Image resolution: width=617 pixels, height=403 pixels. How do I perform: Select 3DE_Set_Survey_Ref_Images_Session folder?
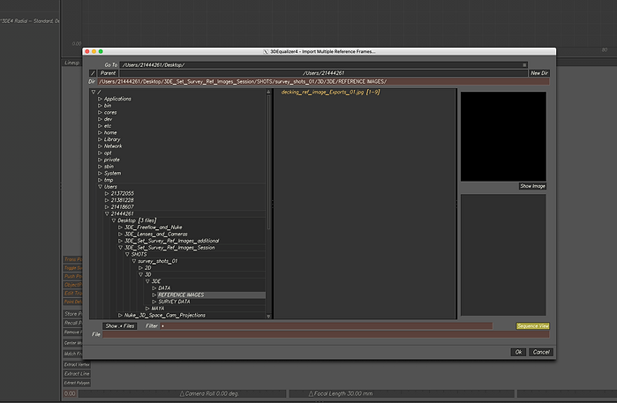[169, 248]
